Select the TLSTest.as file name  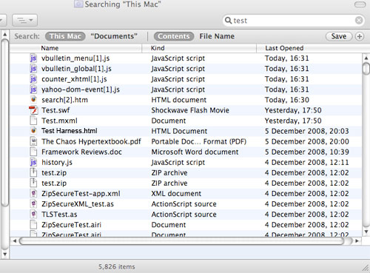click(59, 215)
